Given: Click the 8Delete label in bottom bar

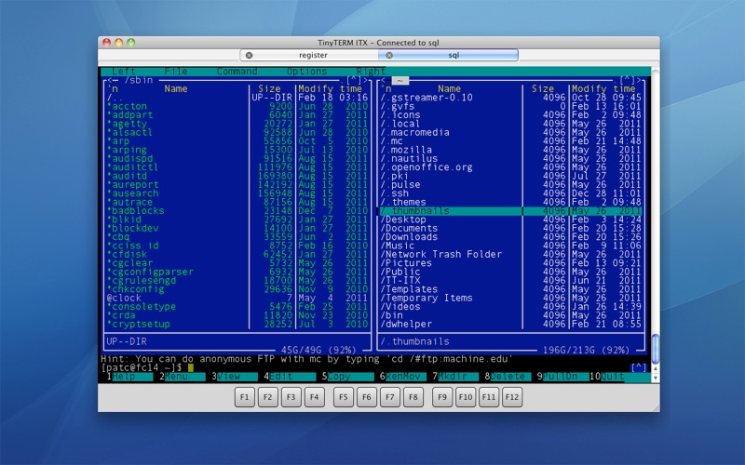Looking at the screenshot, I should point(508,377).
